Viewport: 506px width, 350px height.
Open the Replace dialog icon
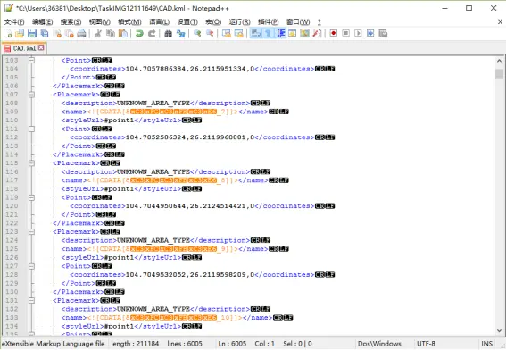pos(180,33)
